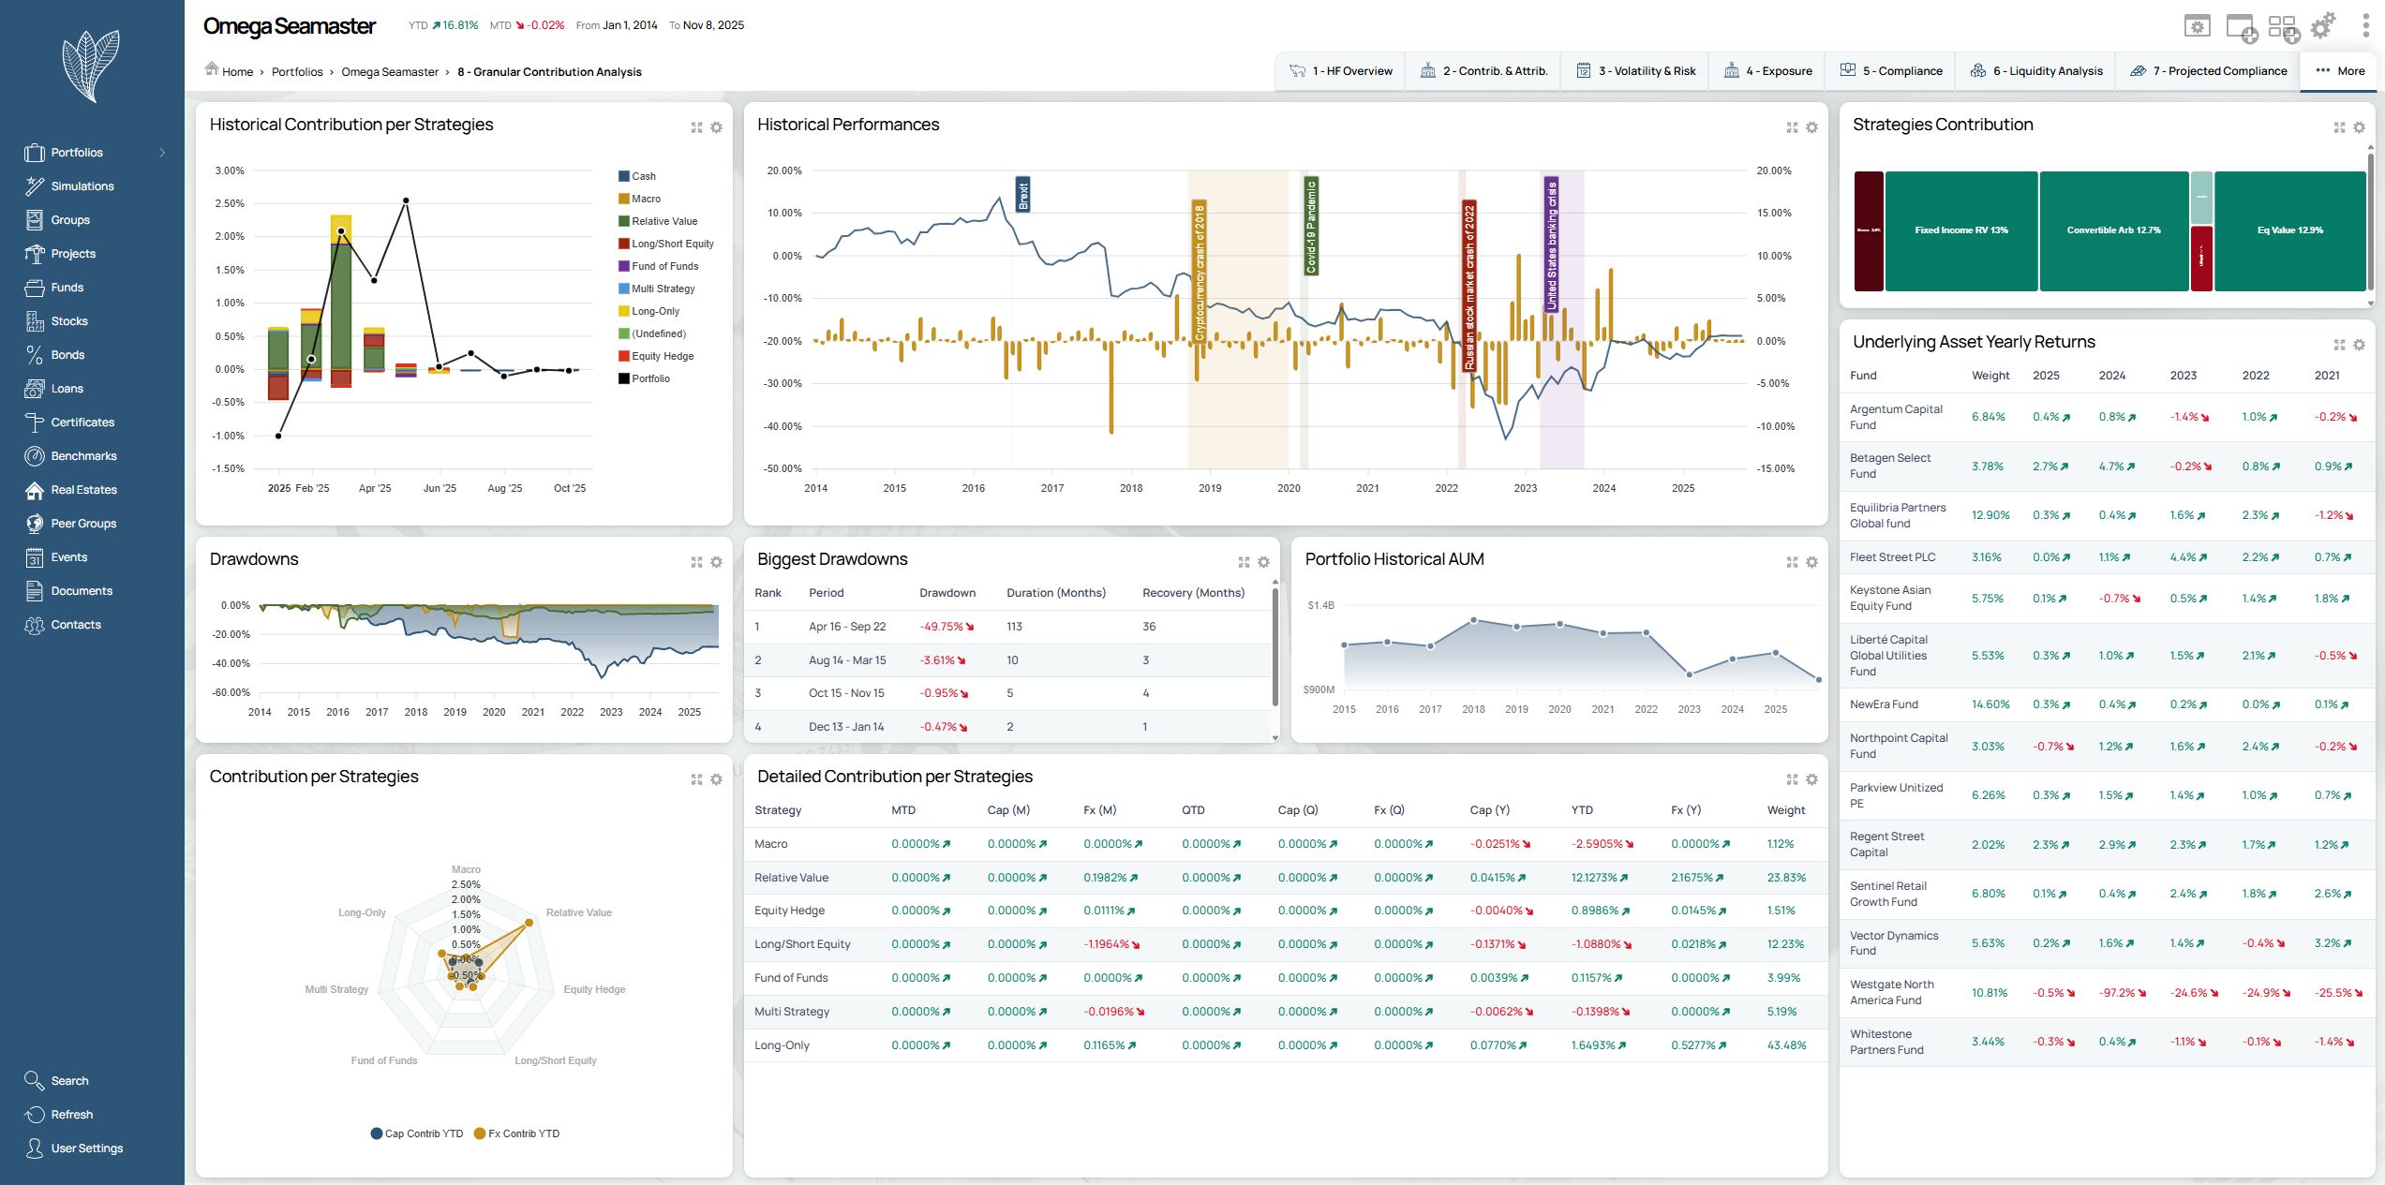The width and height of the screenshot is (2385, 1185).
Task: Click the Convertible Arb treemap block
Action: point(2113,230)
